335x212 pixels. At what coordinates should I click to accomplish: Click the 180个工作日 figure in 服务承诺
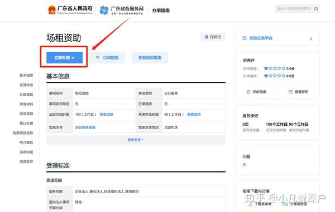[276, 124]
